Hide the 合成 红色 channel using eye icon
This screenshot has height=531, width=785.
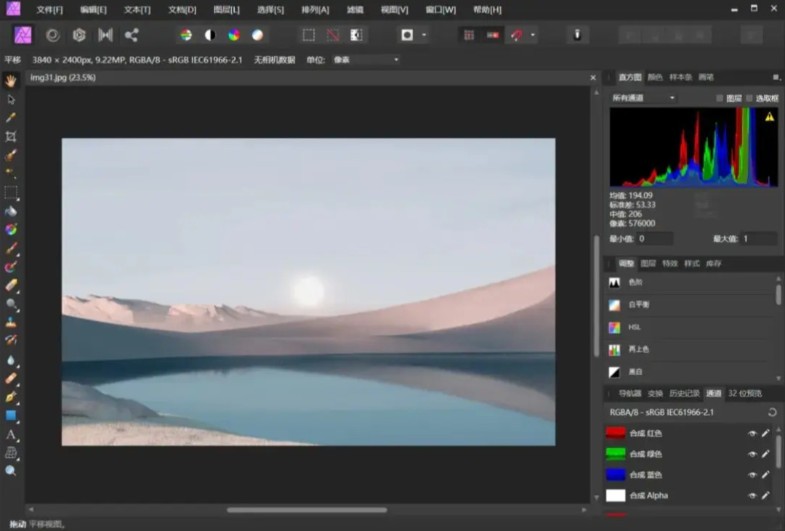coord(752,434)
